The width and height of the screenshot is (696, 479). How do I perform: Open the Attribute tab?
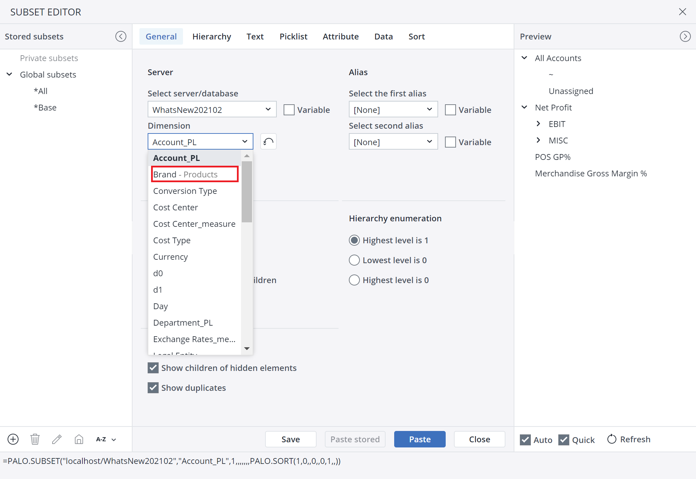340,36
